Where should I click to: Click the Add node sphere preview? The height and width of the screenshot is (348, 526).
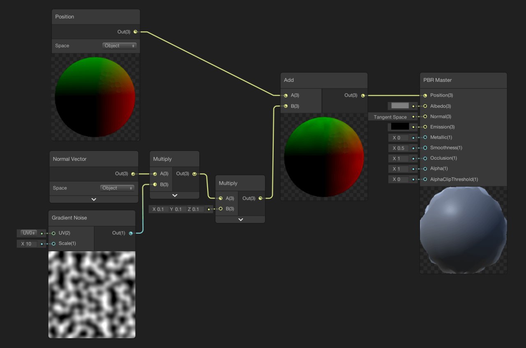324,157
